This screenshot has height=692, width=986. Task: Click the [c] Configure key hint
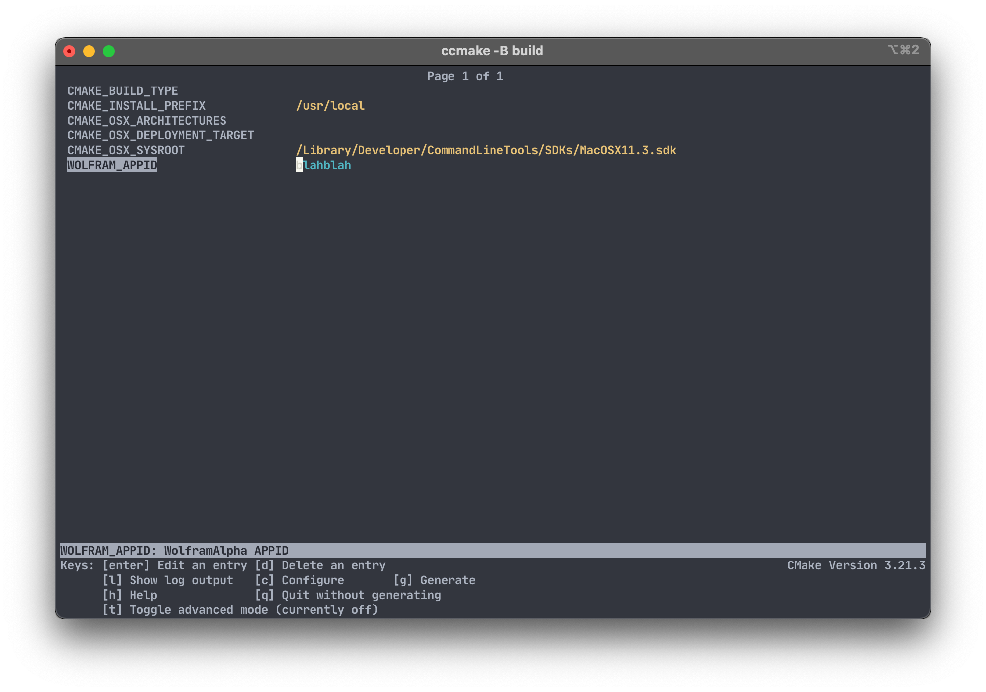tap(299, 580)
